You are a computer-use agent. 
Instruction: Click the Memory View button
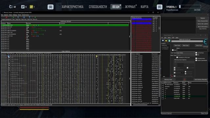(168, 80)
